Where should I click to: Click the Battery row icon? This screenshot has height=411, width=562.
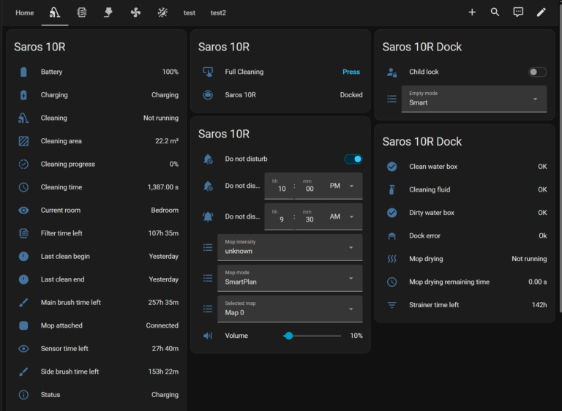(23, 72)
